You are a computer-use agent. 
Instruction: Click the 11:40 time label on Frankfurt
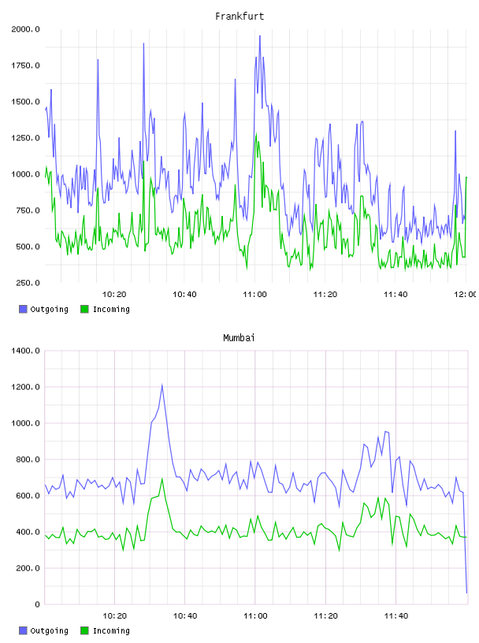click(395, 295)
